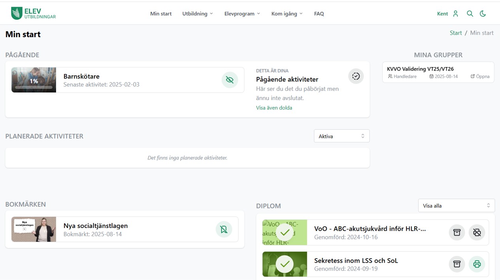
Task: Expand the Elevprogram navigation menu
Action: [242, 13]
